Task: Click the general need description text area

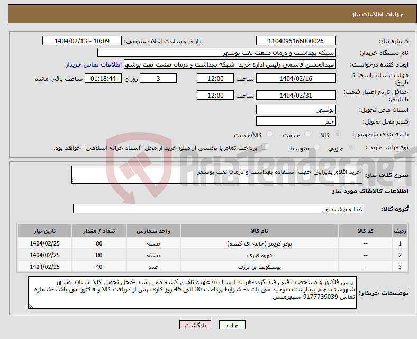Action: pyautogui.click(x=217, y=175)
